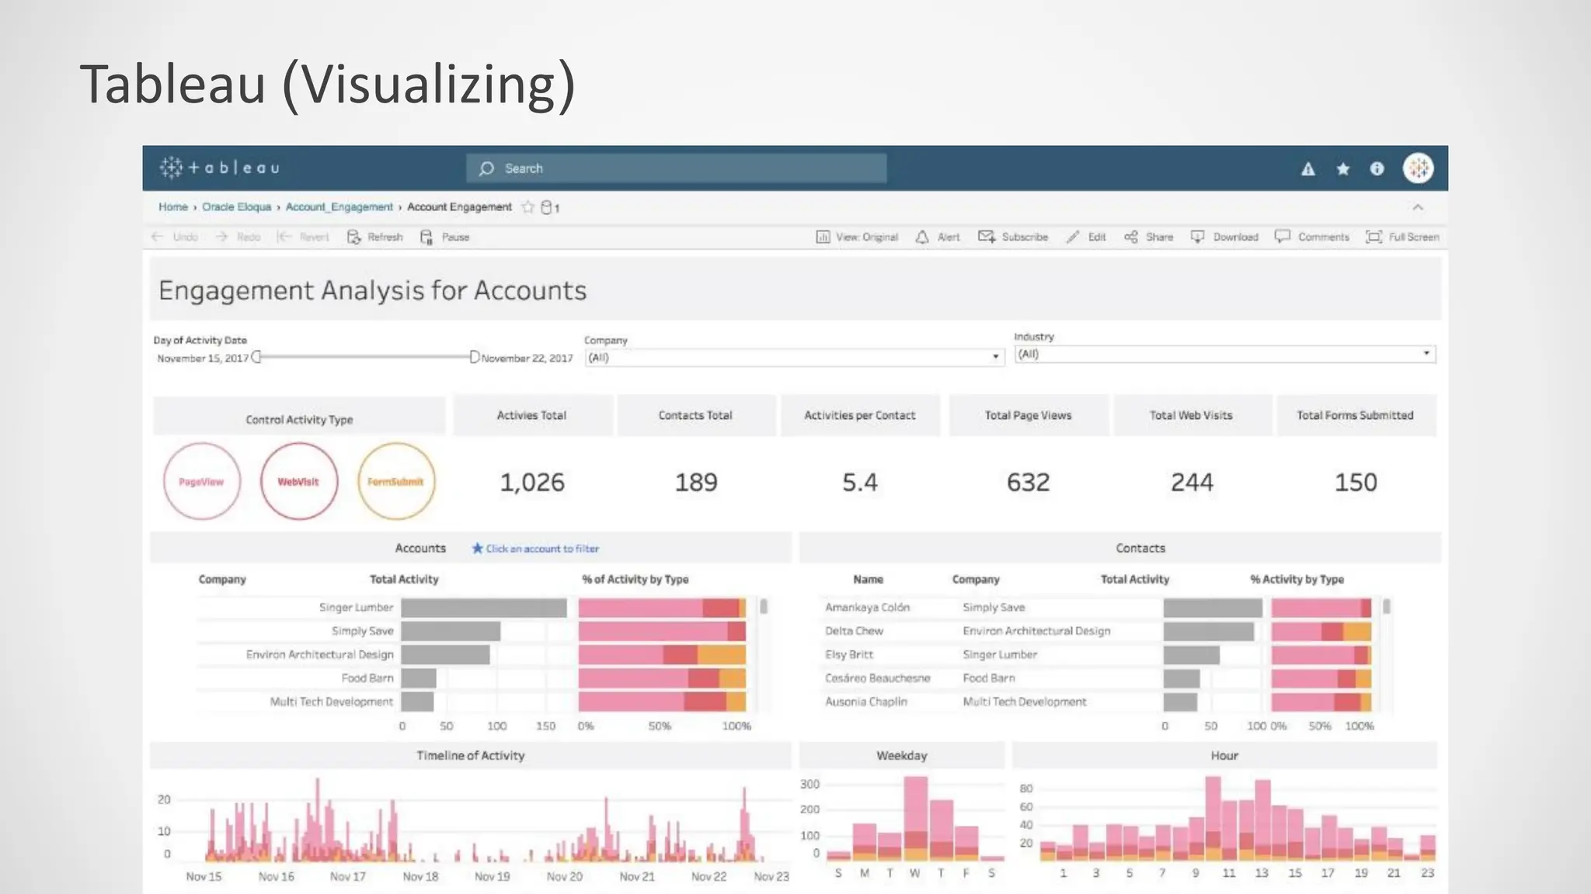The width and height of the screenshot is (1591, 894).
Task: Click the Click an account to filter hint
Action: [x=535, y=549]
